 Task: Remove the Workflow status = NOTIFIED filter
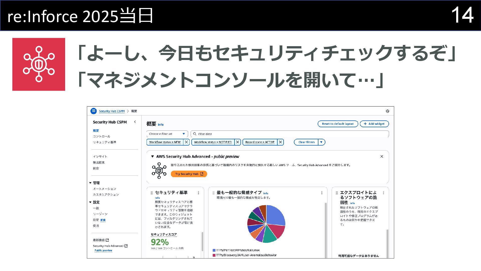(x=238, y=142)
